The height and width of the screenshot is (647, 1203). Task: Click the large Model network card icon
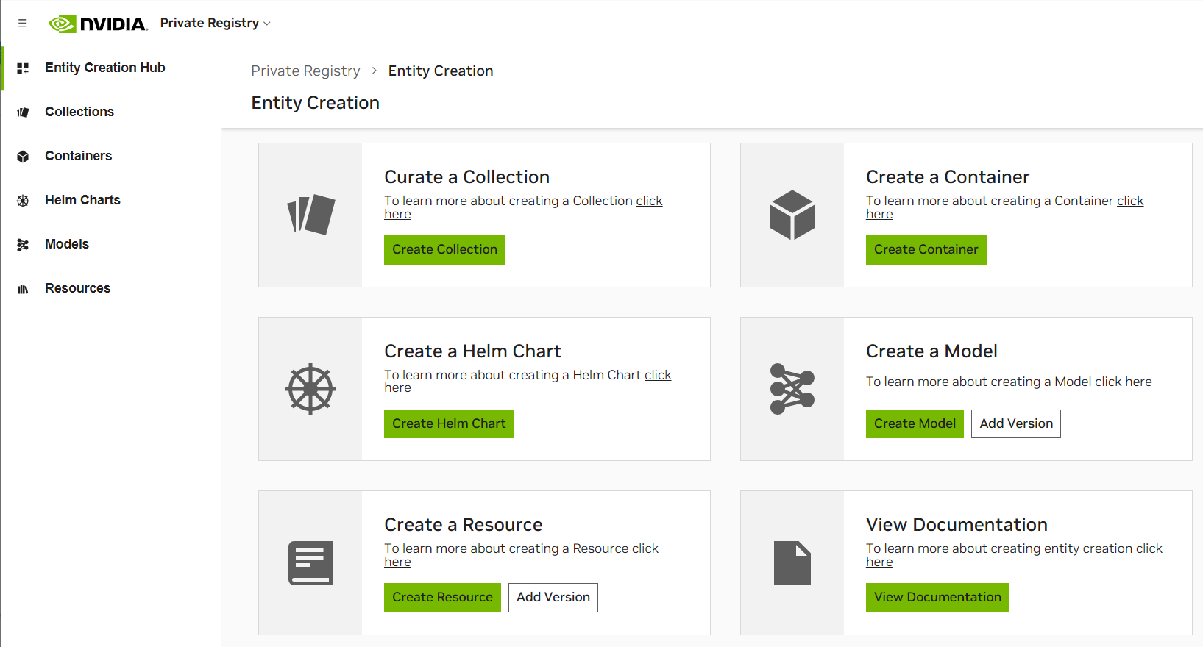pyautogui.click(x=792, y=389)
